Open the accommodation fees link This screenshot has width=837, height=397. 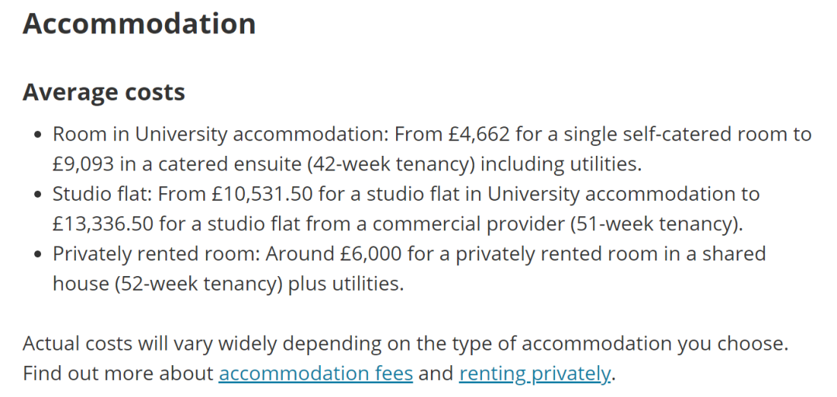[x=315, y=373]
